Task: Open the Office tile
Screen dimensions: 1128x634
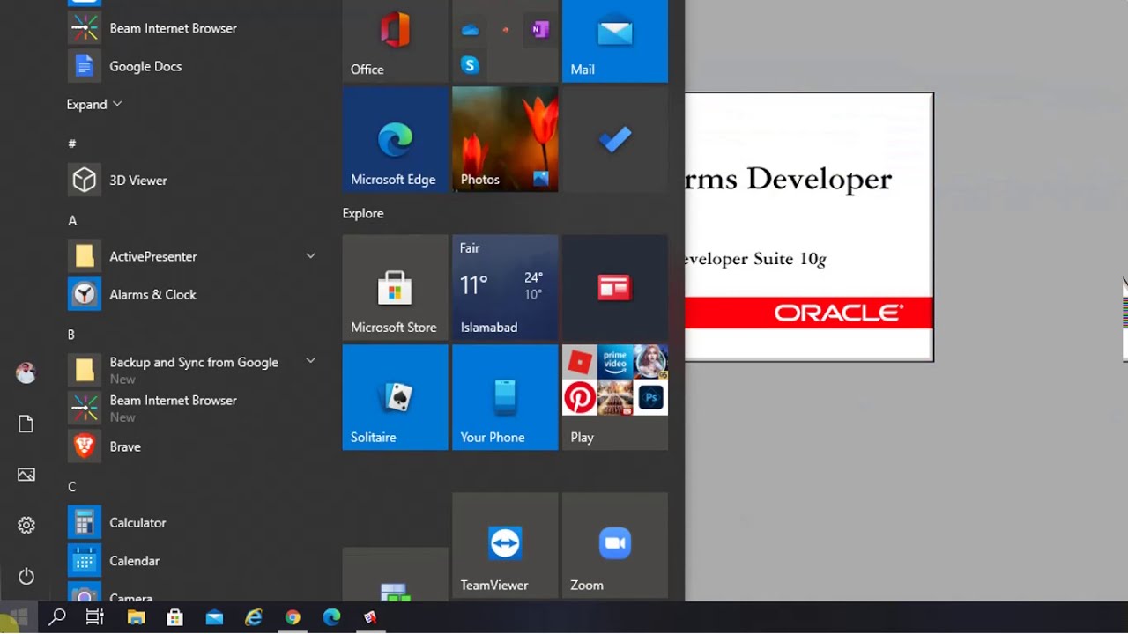Action: (395, 41)
